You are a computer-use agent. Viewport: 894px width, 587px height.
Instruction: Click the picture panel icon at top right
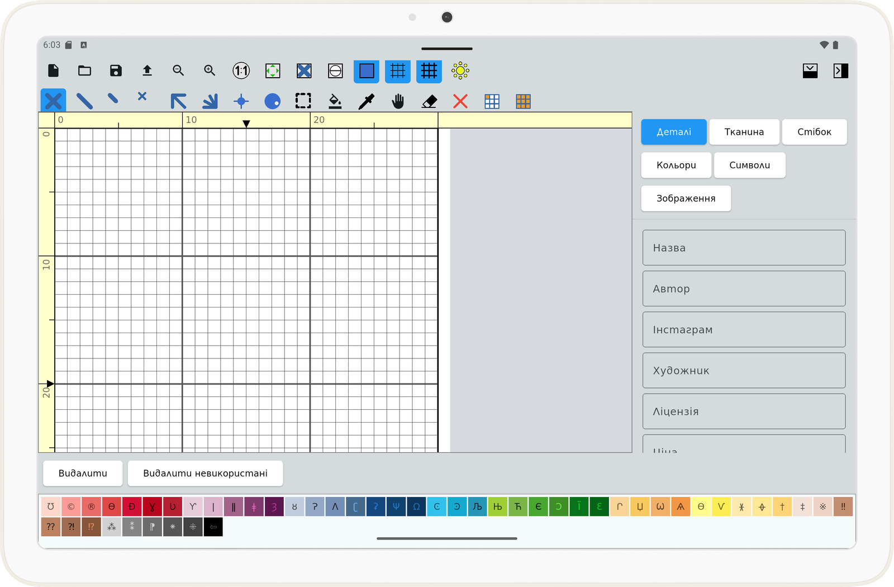pyautogui.click(x=810, y=70)
